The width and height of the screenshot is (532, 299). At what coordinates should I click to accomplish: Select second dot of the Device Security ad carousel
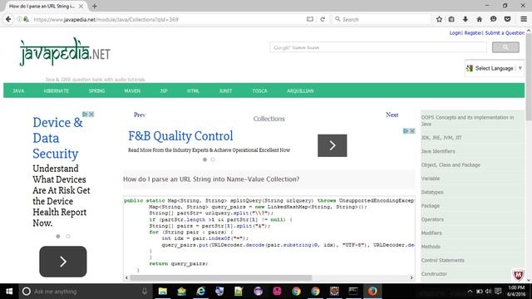pyautogui.click(x=68, y=236)
